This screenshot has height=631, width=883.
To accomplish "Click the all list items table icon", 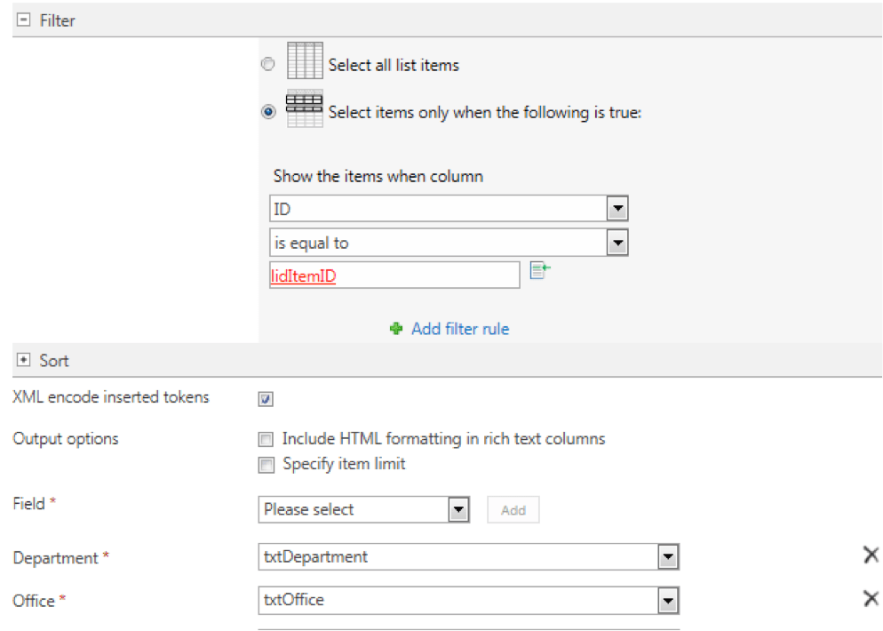I will [x=305, y=61].
